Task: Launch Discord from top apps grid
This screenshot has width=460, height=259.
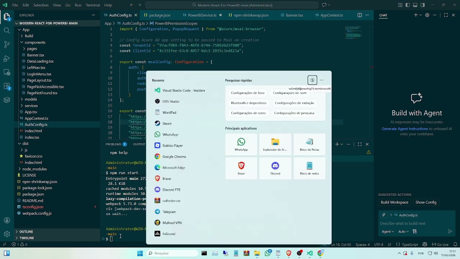Action: tap(275, 168)
